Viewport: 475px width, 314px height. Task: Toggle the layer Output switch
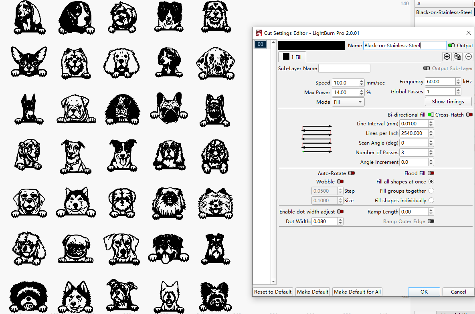click(451, 46)
